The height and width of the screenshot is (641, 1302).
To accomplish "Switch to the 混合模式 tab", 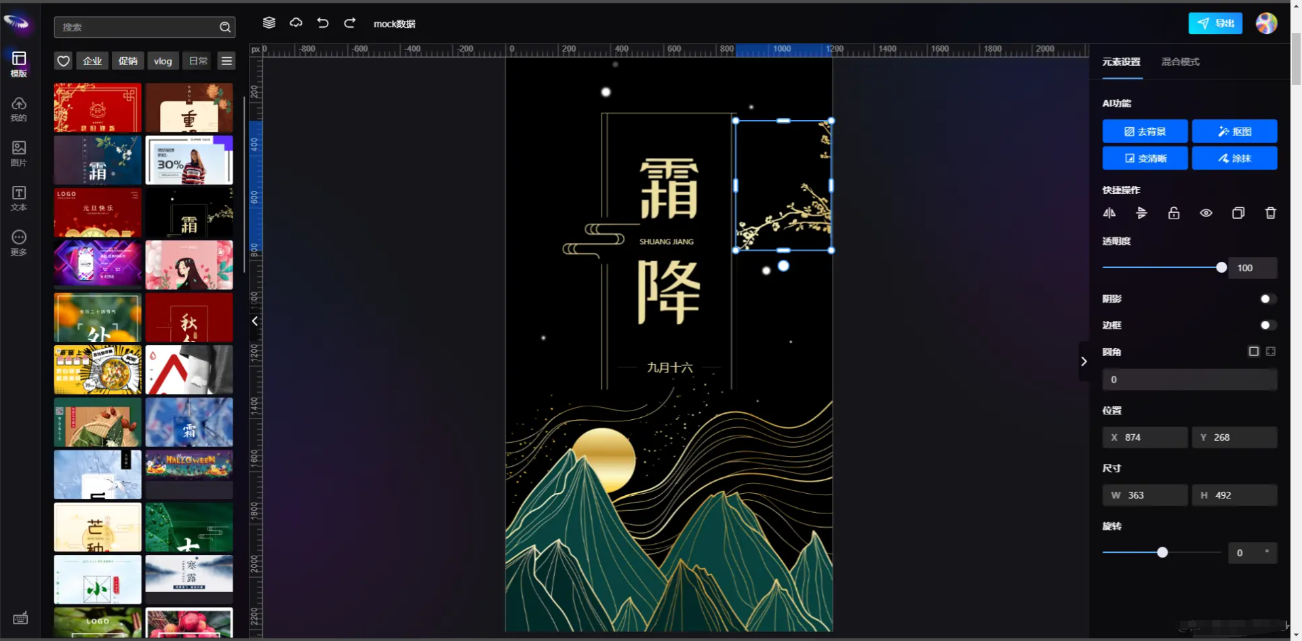I will coord(1181,62).
